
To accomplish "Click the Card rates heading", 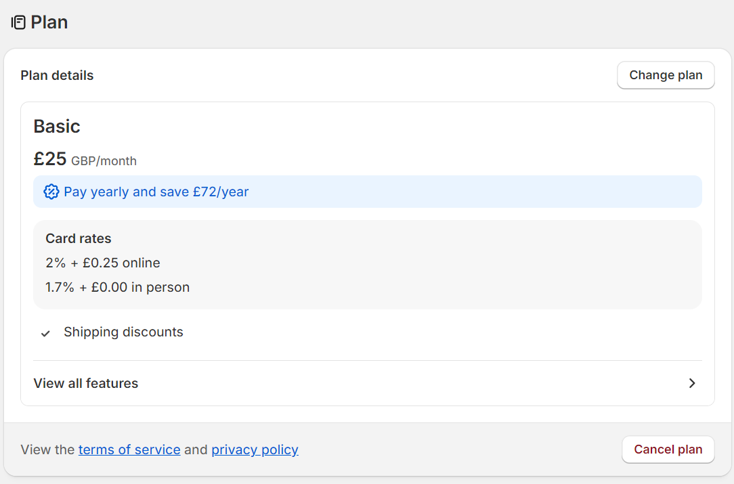I will [x=79, y=238].
